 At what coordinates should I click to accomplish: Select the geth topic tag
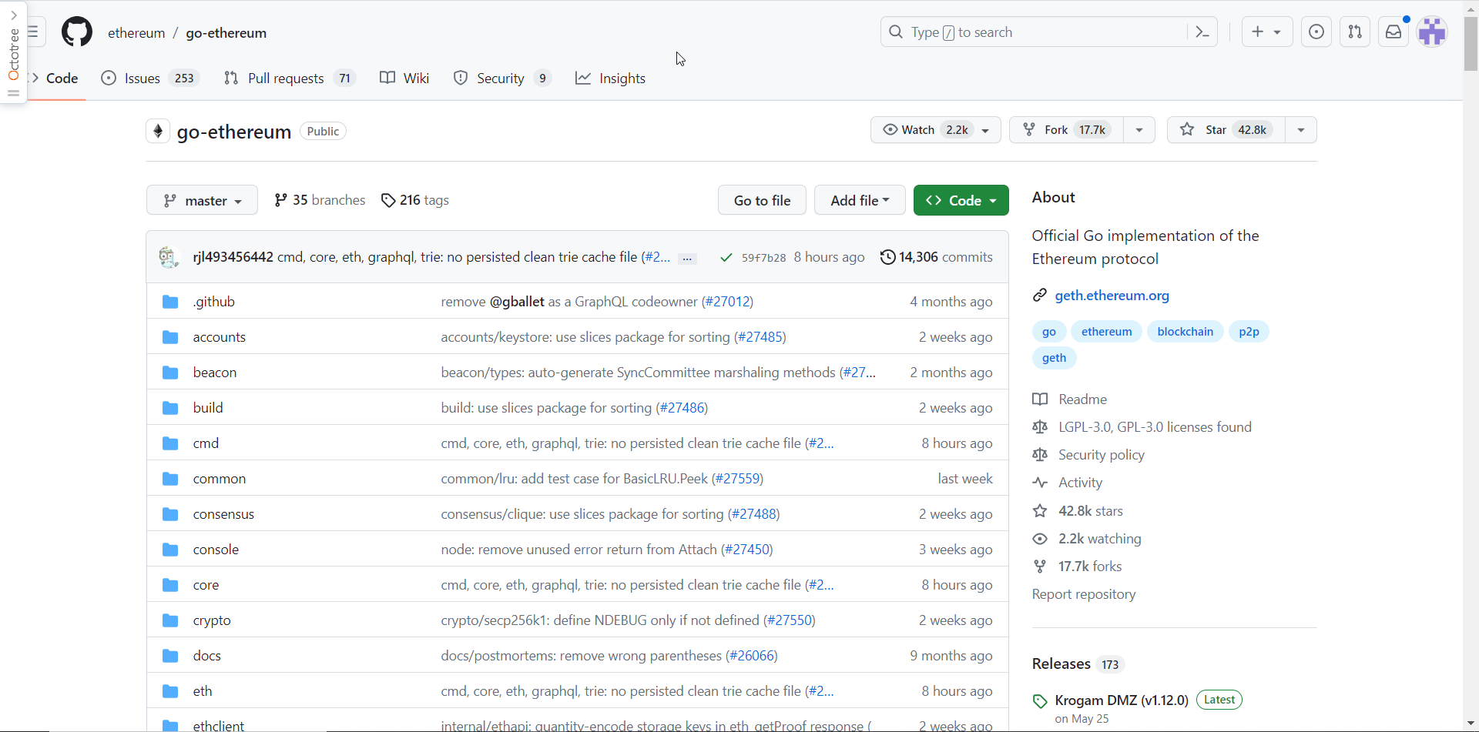1054,358
